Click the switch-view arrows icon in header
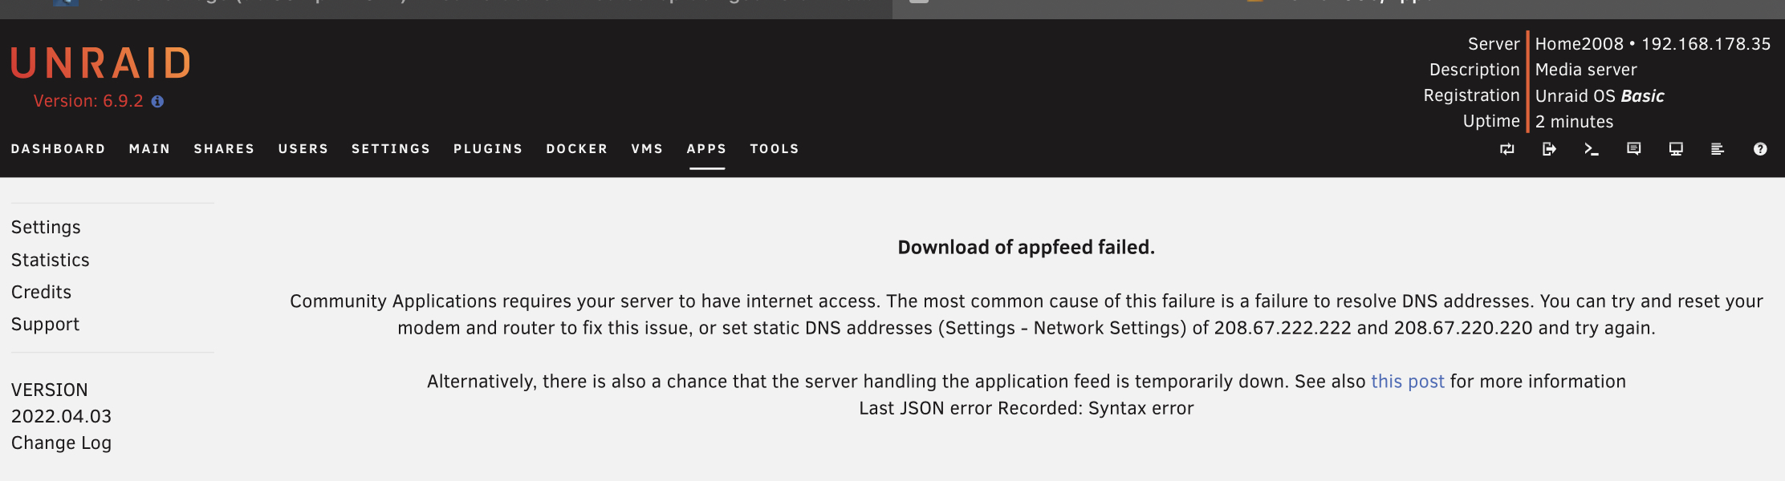This screenshot has width=1785, height=481. [1507, 149]
